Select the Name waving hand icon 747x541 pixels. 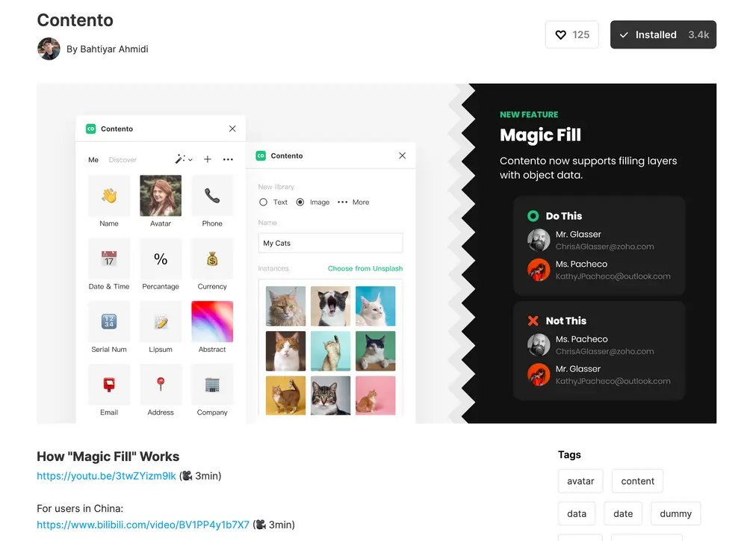click(x=109, y=196)
